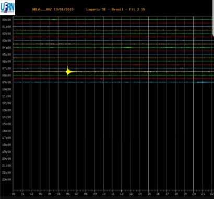
Task: Click the 17:00 hour label
Action: 7,138
